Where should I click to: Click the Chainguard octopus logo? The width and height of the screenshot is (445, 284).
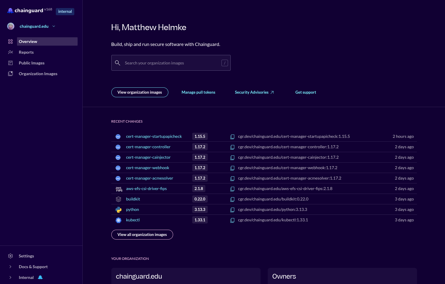click(x=10, y=10)
